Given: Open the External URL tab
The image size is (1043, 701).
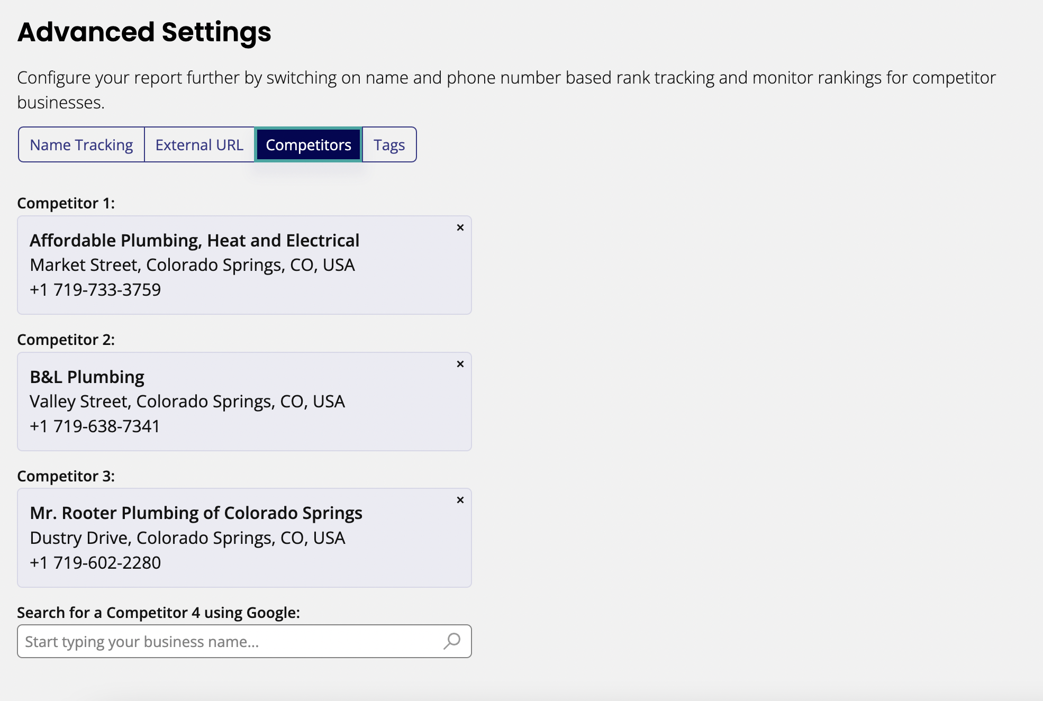Looking at the screenshot, I should [199, 144].
